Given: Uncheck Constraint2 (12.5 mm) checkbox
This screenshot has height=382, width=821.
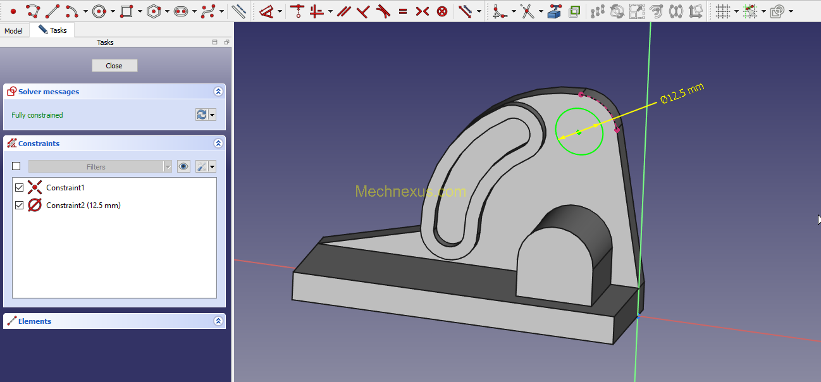Looking at the screenshot, I should coord(19,205).
